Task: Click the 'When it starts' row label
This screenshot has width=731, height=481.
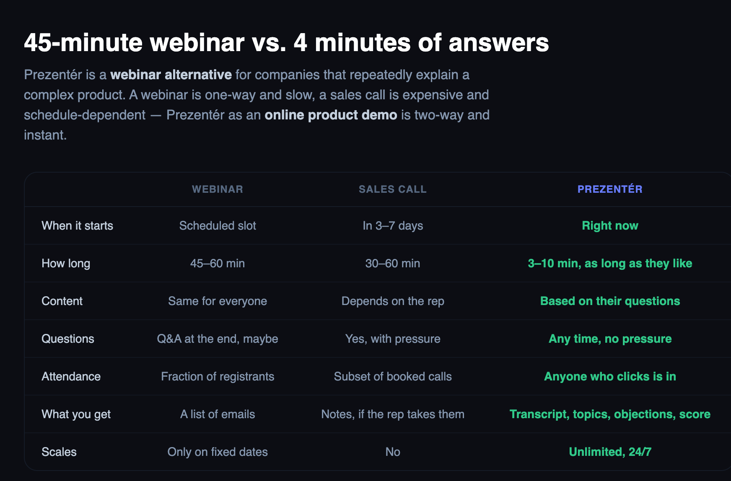Action: (78, 225)
